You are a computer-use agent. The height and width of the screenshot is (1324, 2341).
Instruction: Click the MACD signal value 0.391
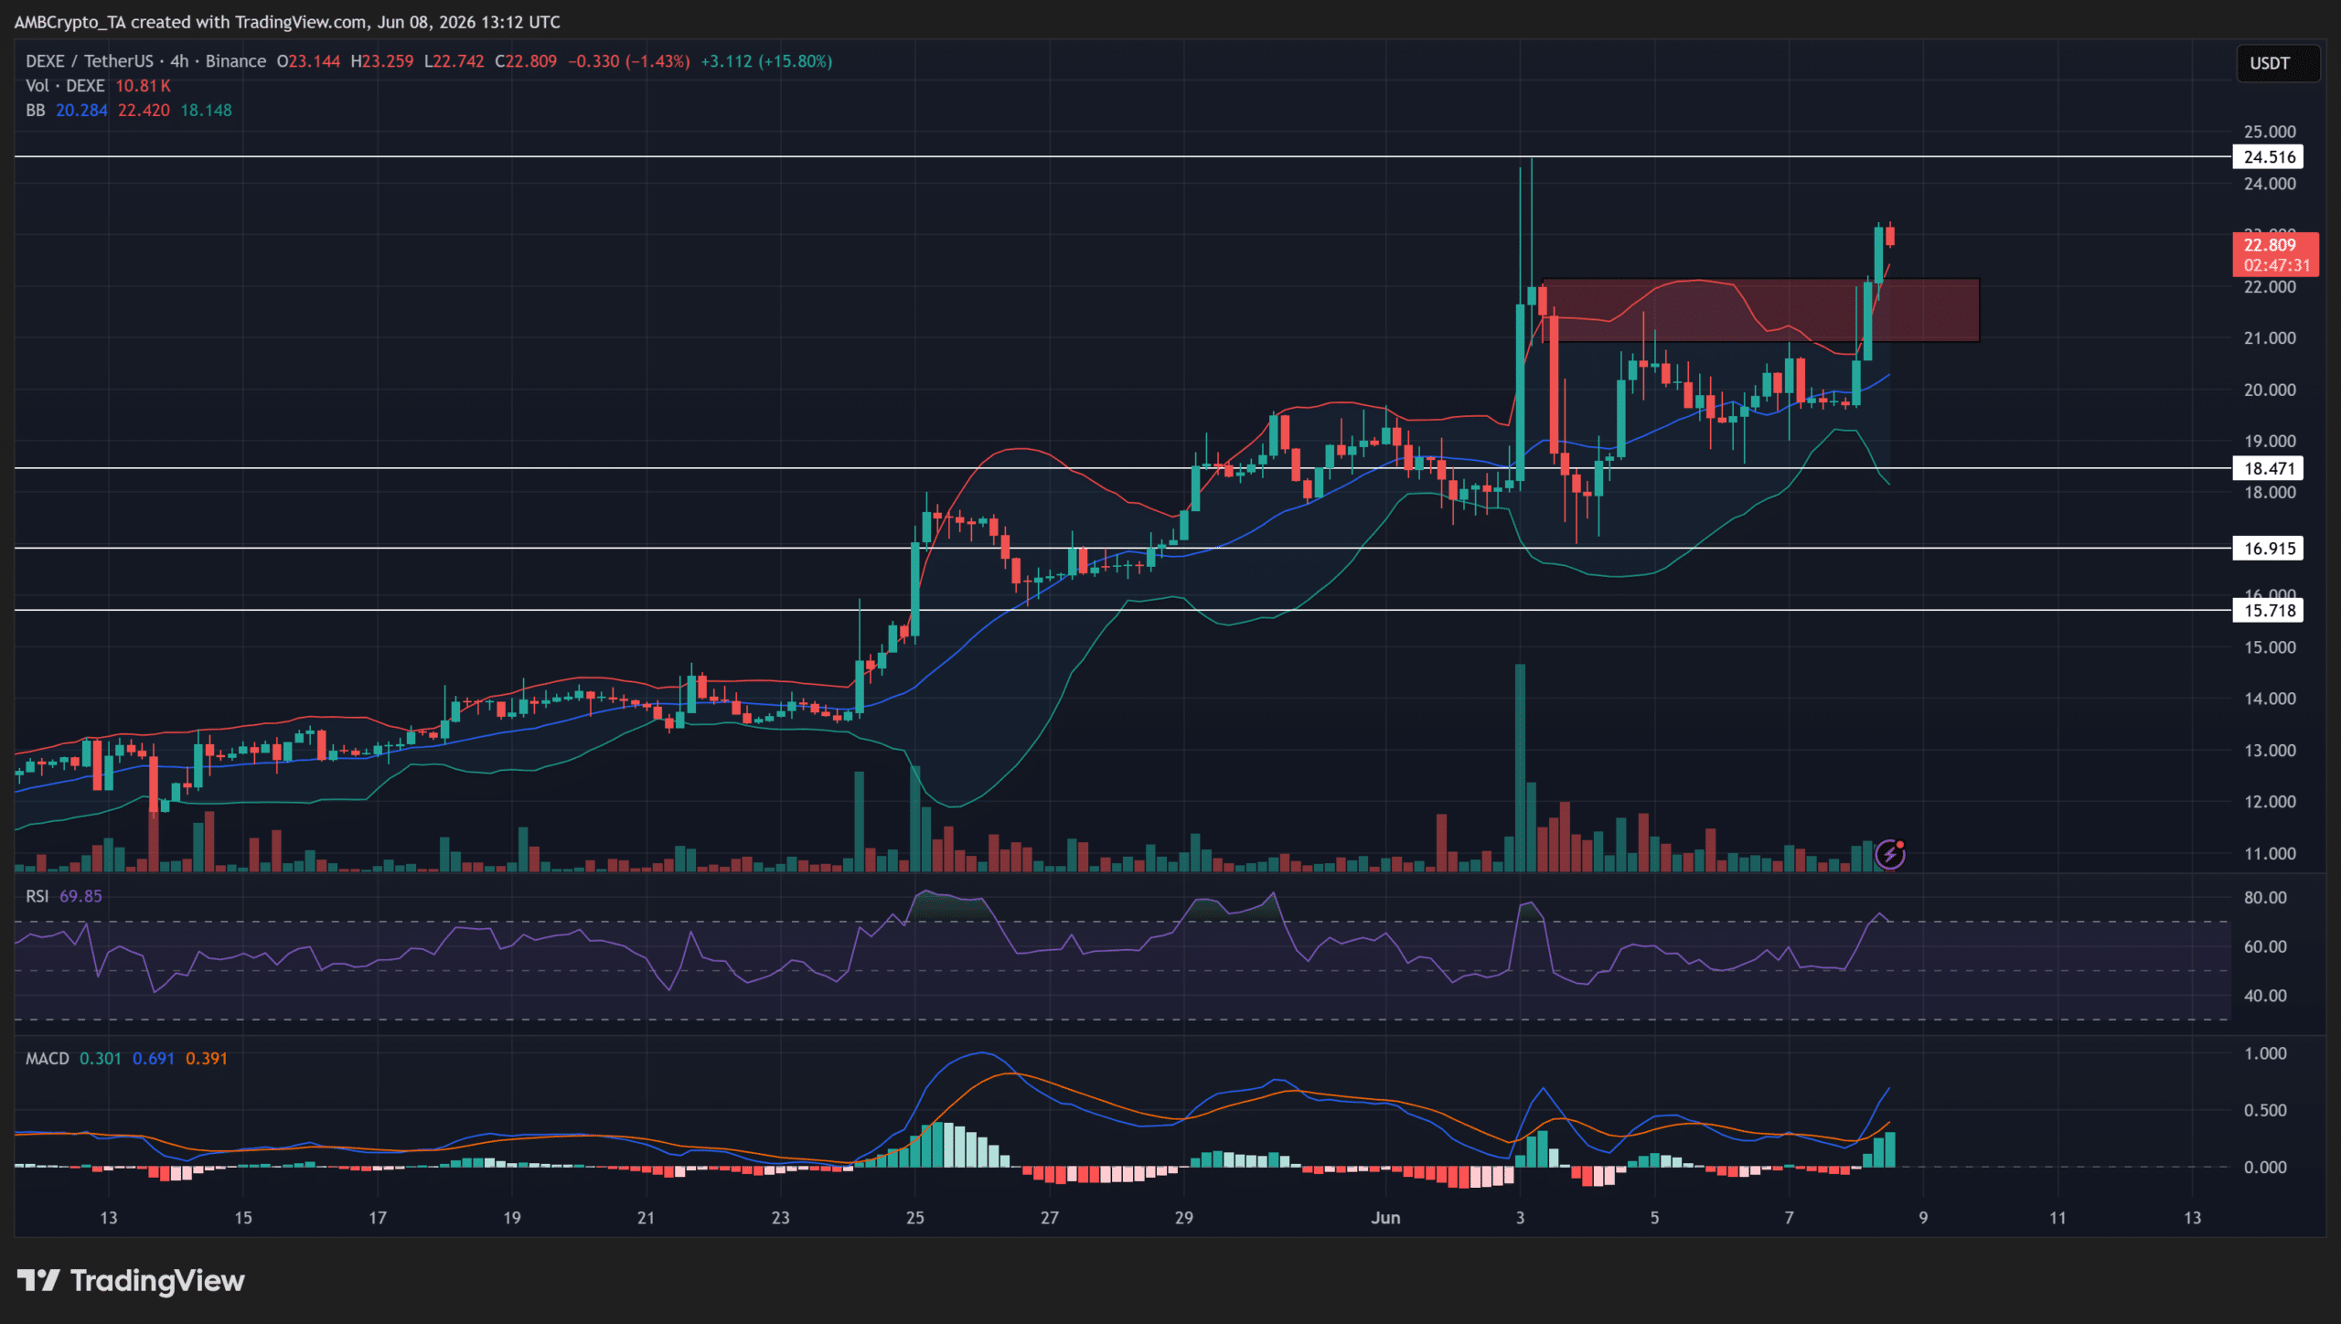(207, 1058)
